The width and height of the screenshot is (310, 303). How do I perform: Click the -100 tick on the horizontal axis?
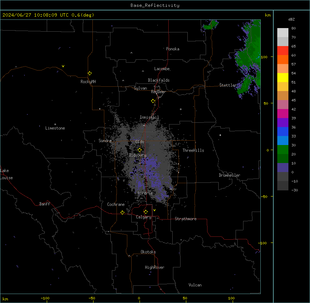pos(45,298)
